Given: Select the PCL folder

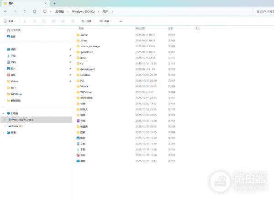Looking at the screenshot, I should tap(80, 81).
